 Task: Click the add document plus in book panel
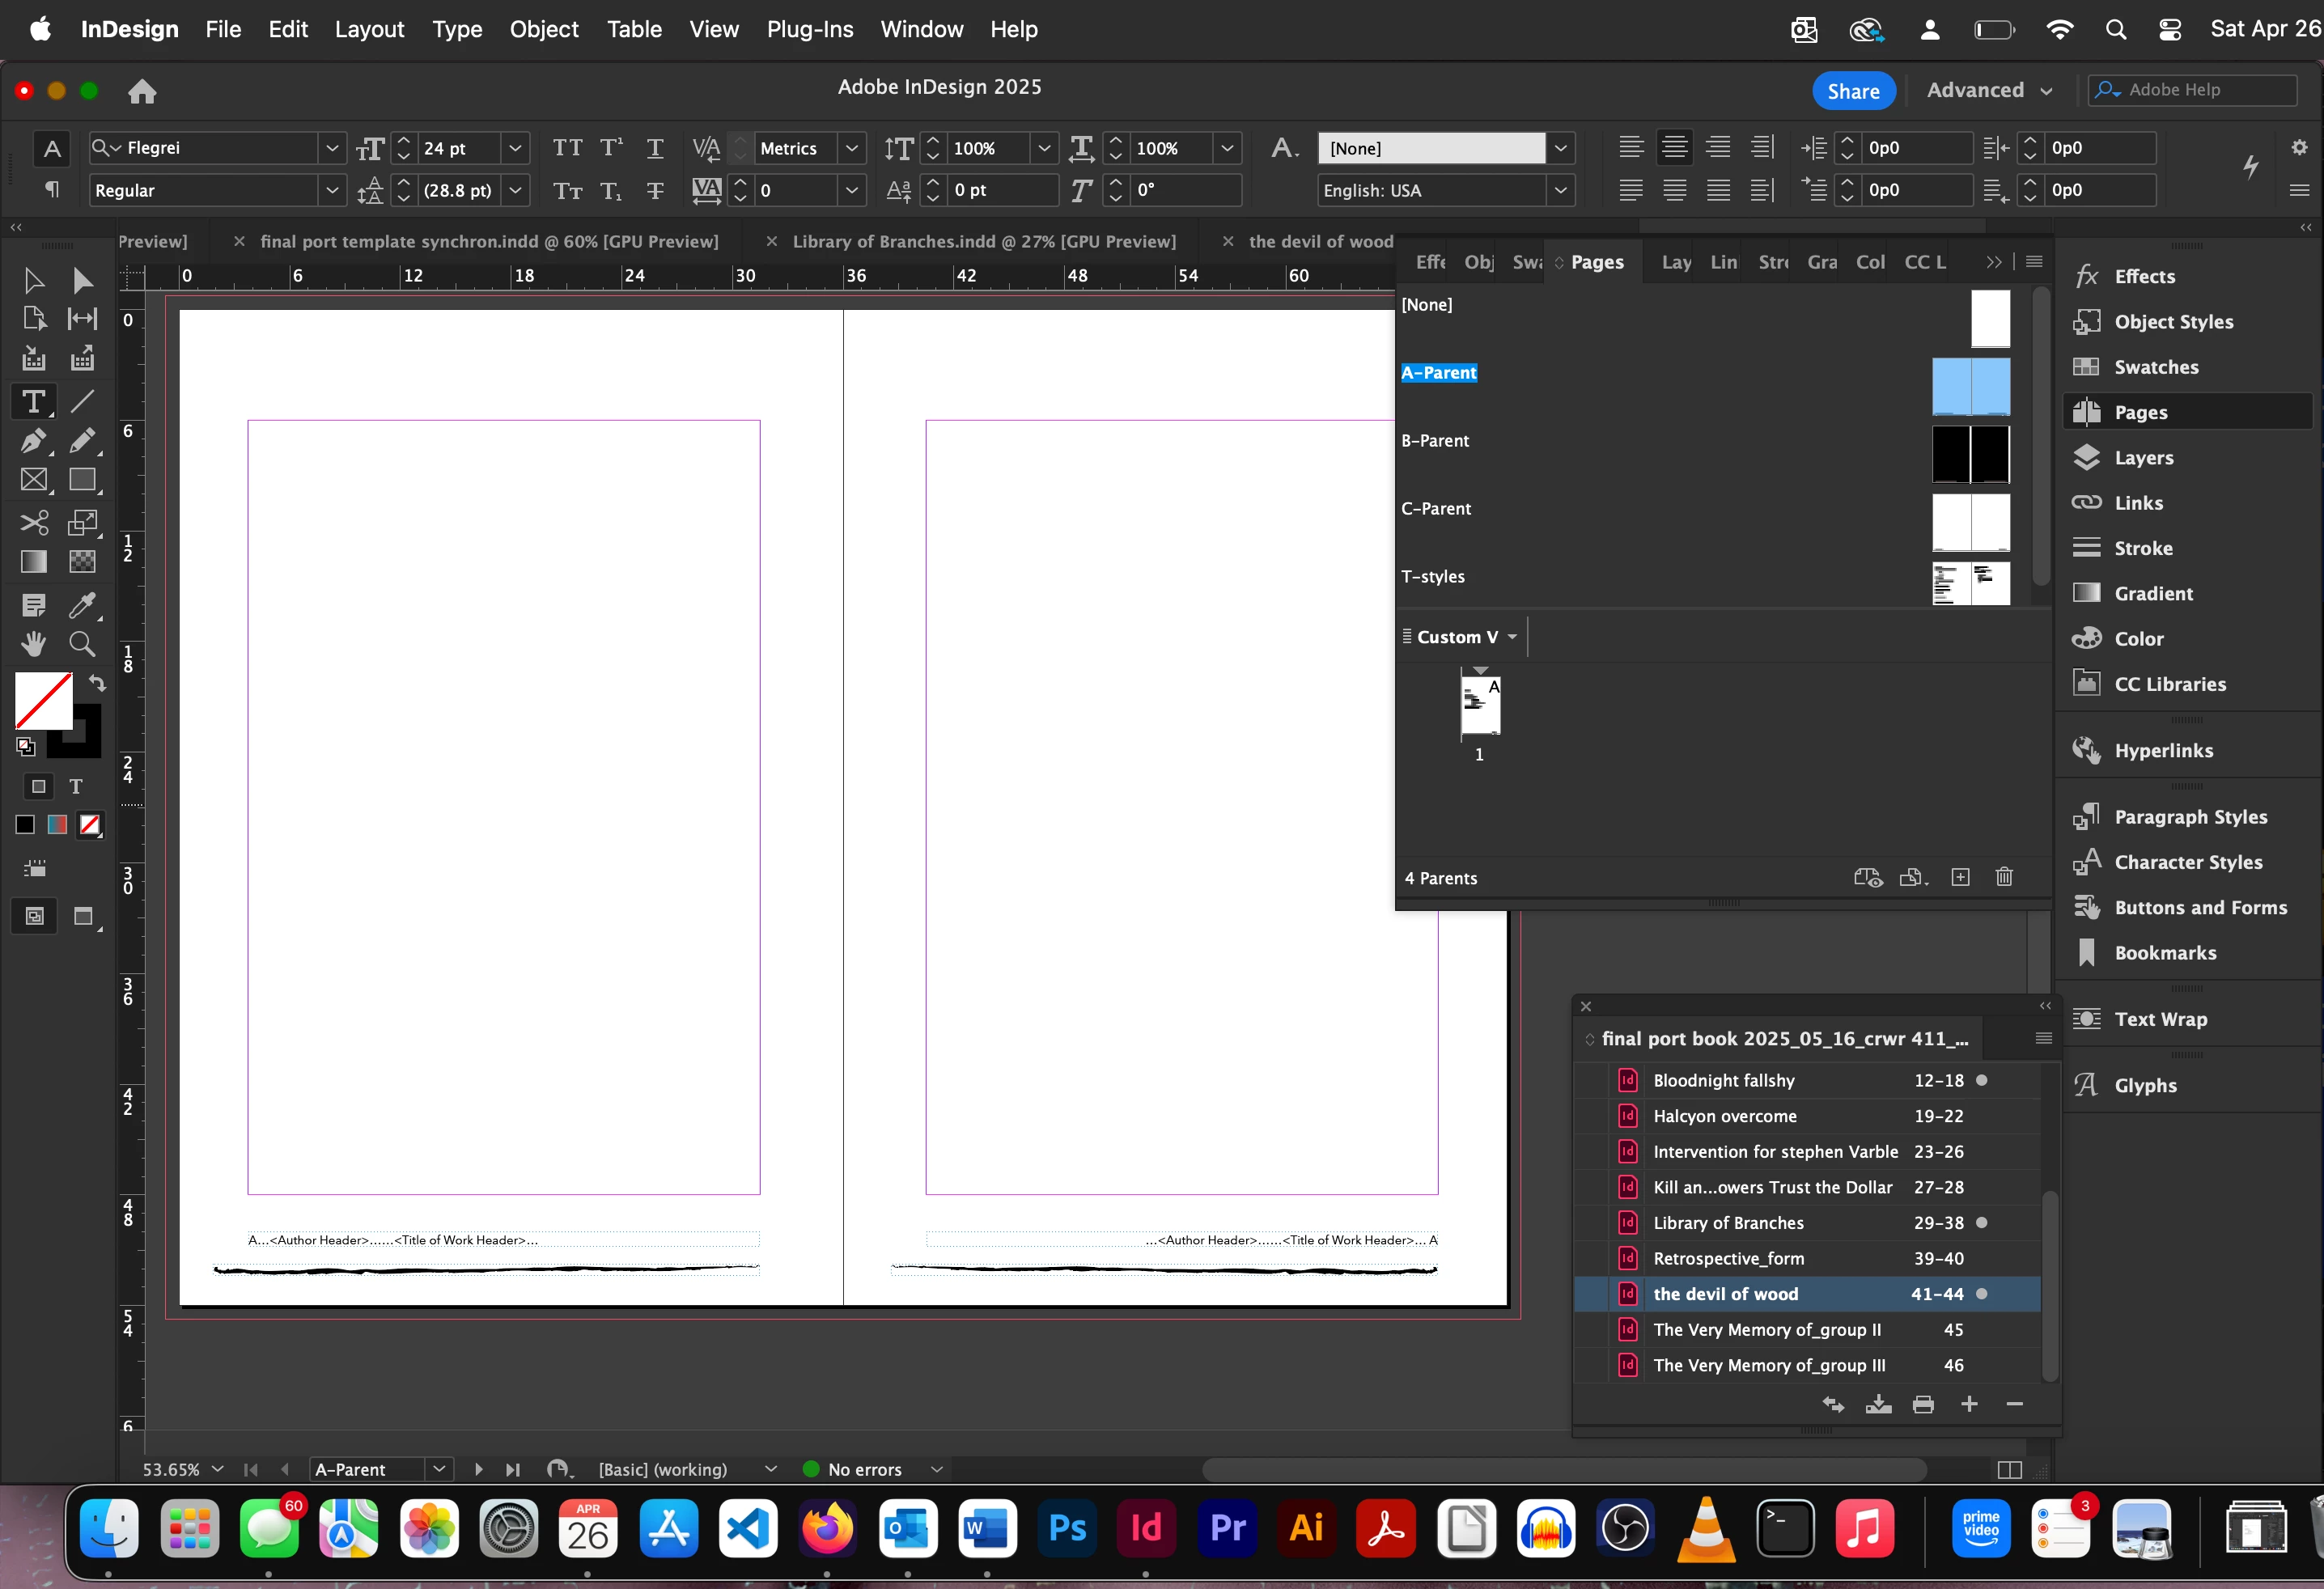pyautogui.click(x=1969, y=1404)
